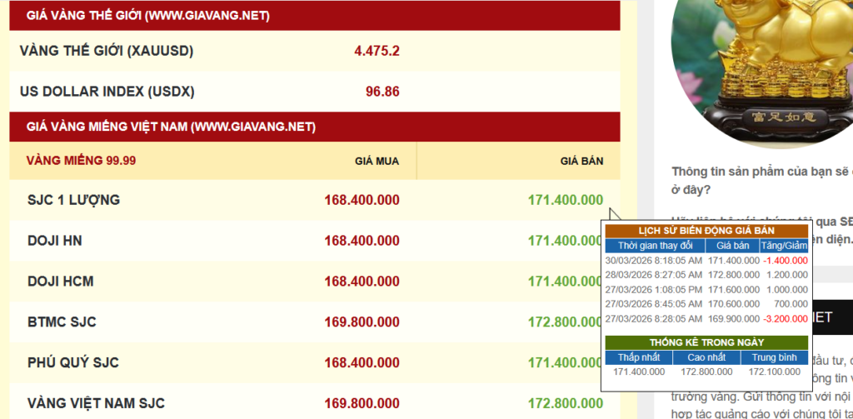
Task: Select the DOJI HCM gold entry
Action: [60, 282]
